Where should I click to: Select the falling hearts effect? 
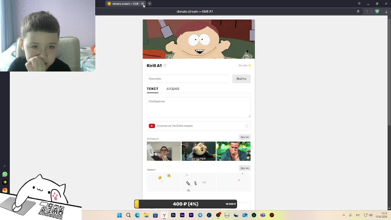(x=233, y=182)
